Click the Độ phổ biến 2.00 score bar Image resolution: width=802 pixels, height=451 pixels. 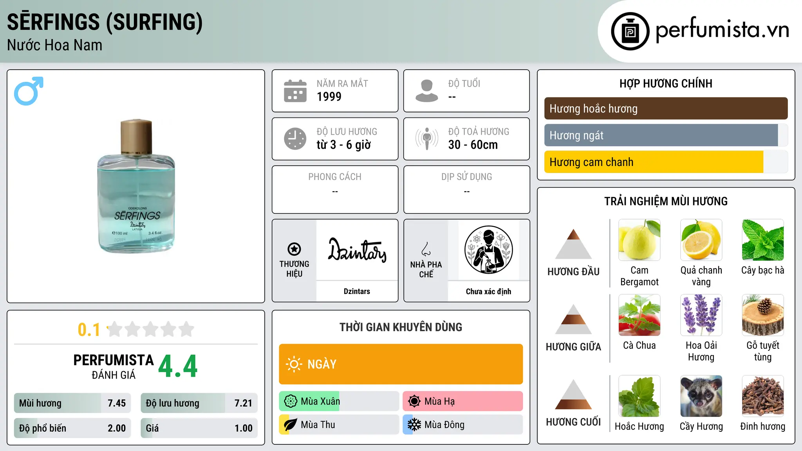coord(72,428)
